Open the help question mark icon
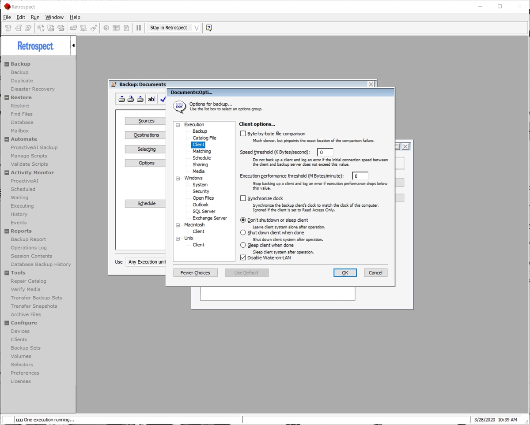Image resolution: width=530 pixels, height=425 pixels. [x=209, y=28]
